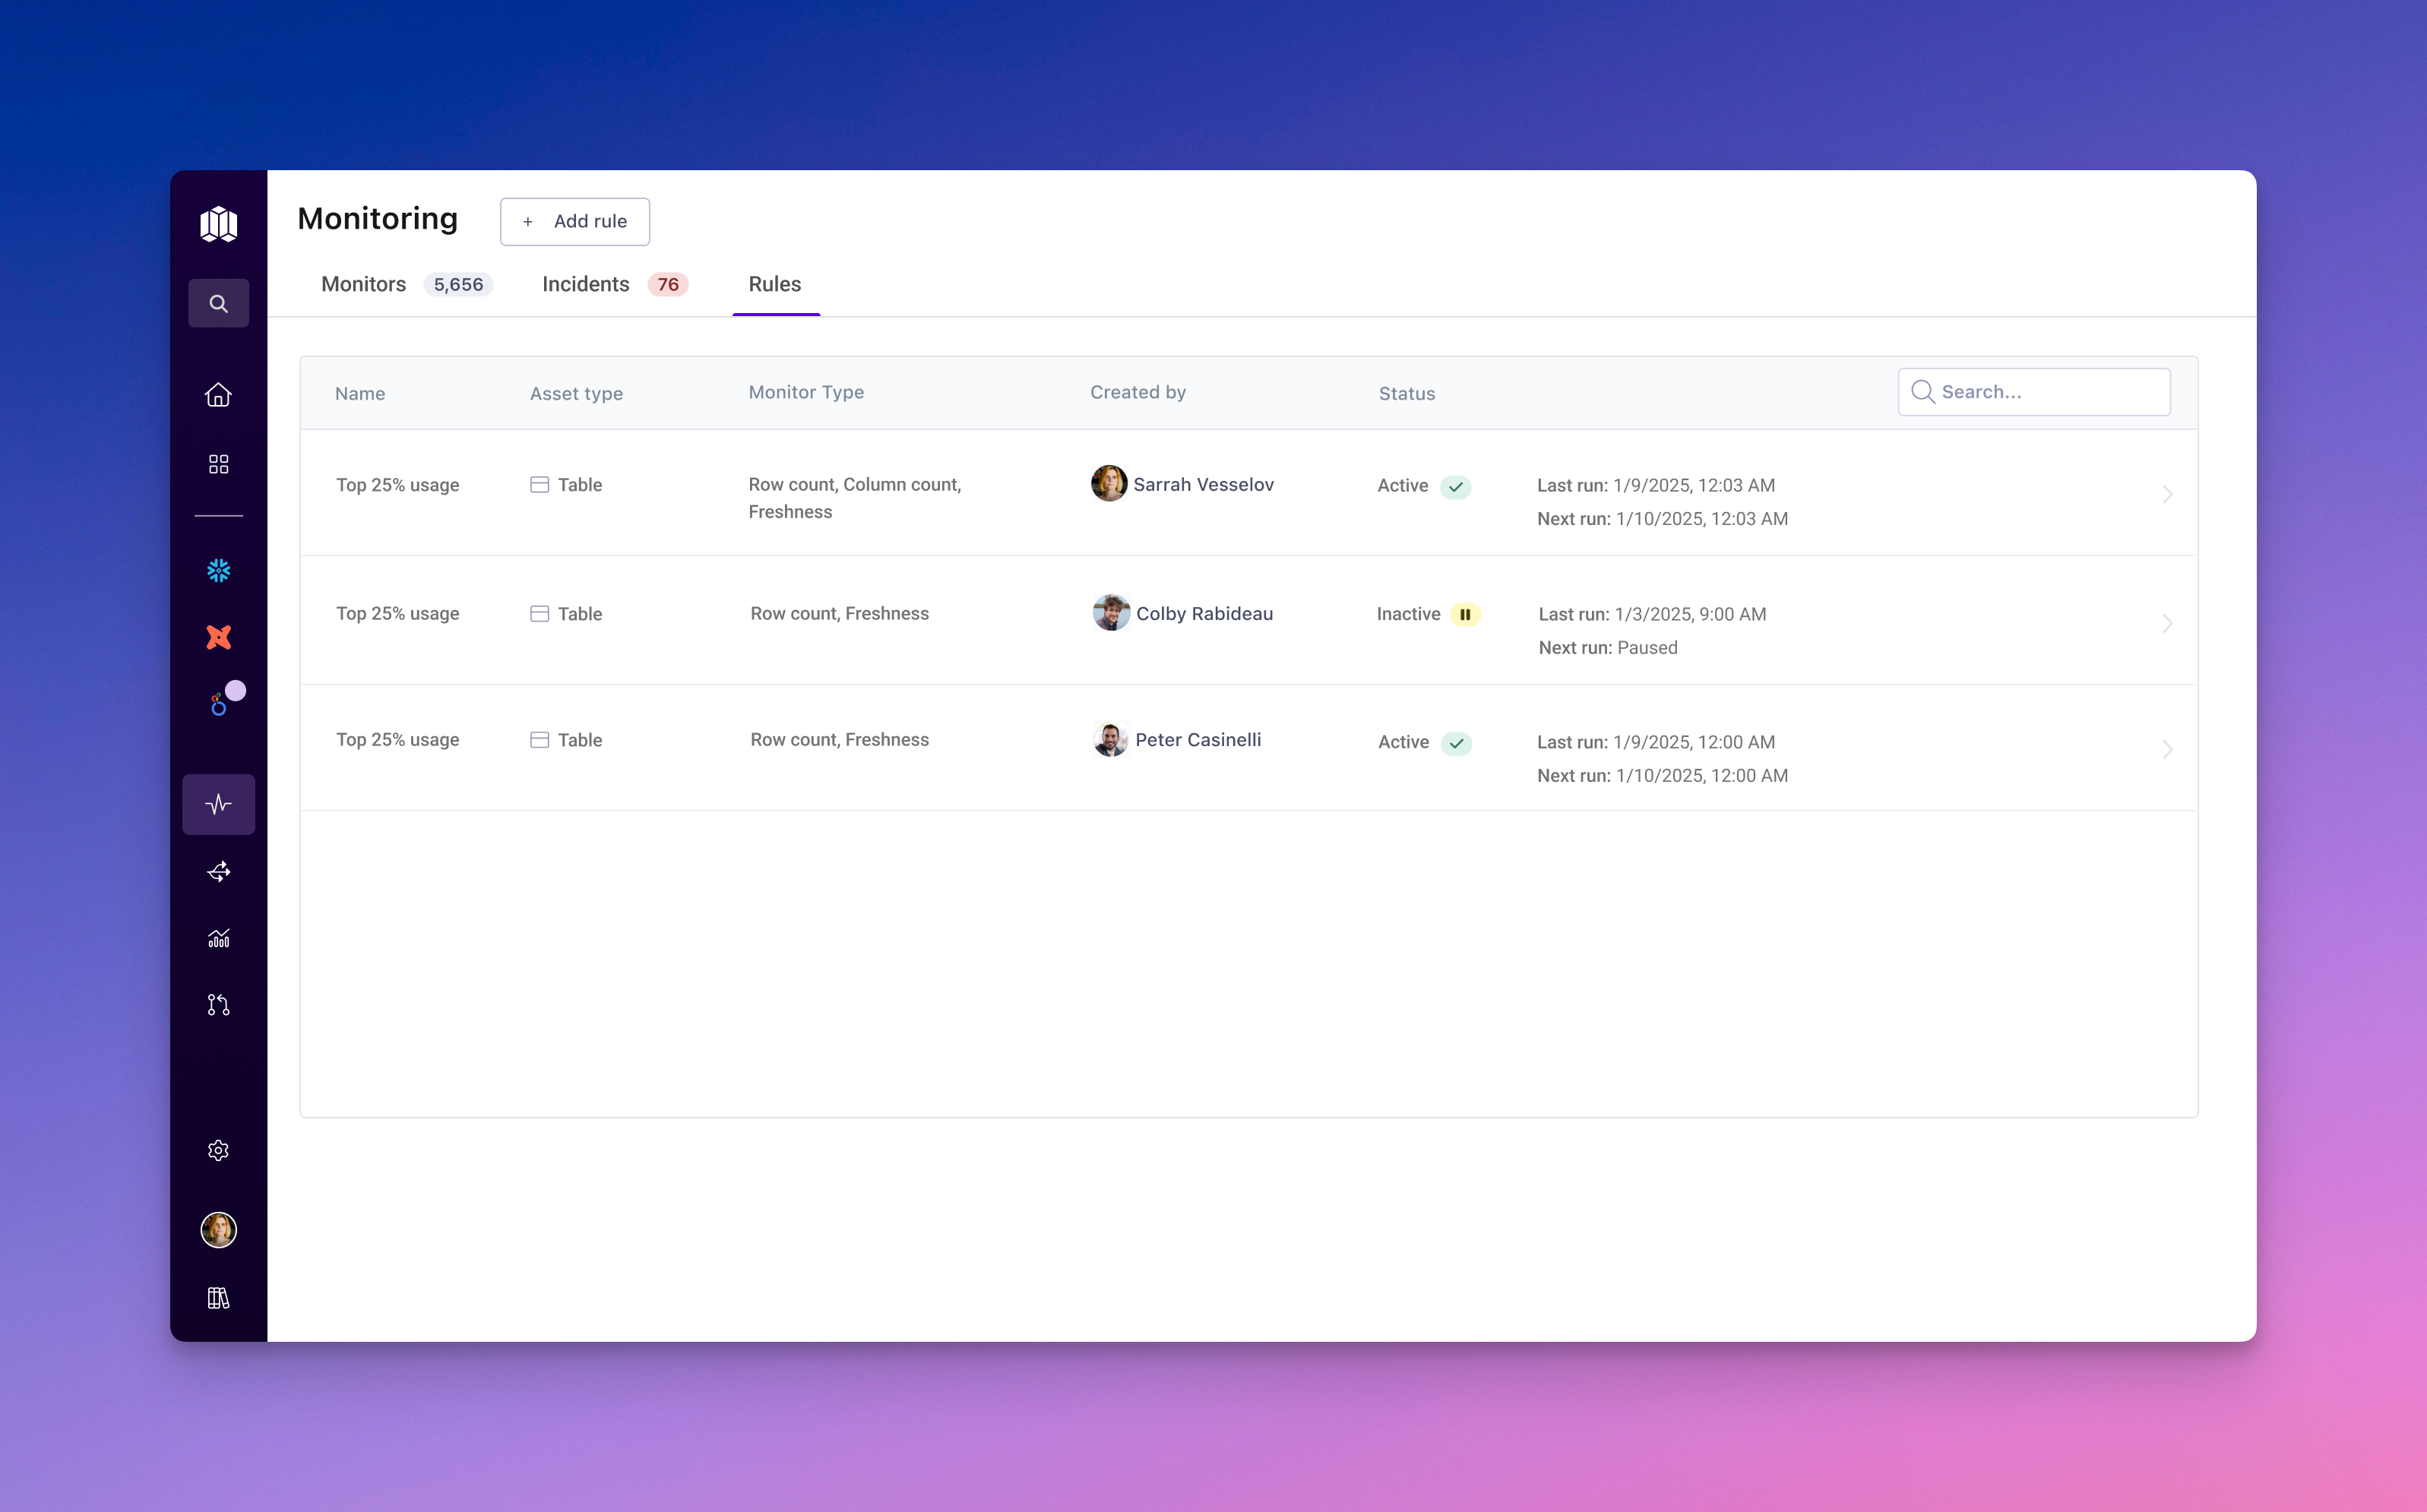Image resolution: width=2427 pixels, height=1512 pixels.
Task: Select the Snowflake integration icon
Action: (218, 570)
